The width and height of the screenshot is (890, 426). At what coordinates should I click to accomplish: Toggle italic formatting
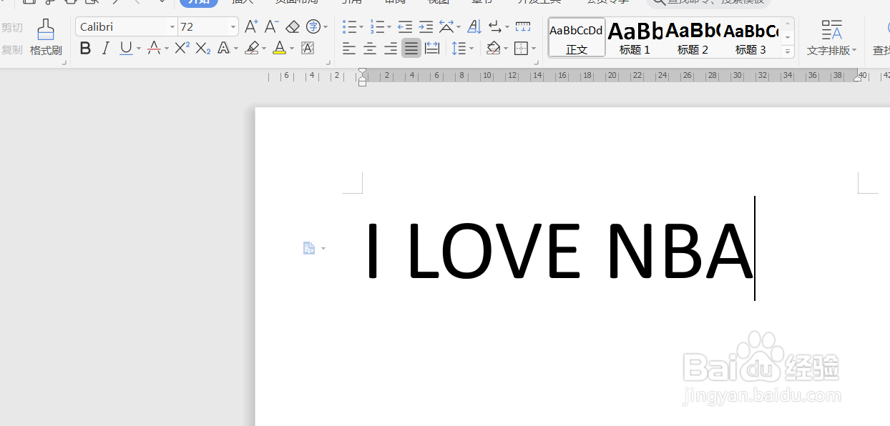(x=106, y=49)
